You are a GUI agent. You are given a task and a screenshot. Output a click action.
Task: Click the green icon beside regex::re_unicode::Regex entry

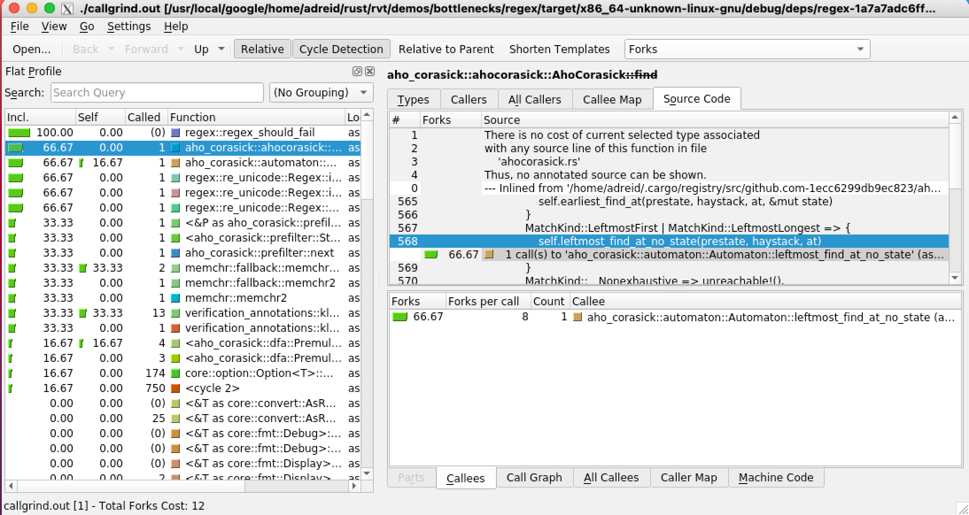[x=175, y=177]
